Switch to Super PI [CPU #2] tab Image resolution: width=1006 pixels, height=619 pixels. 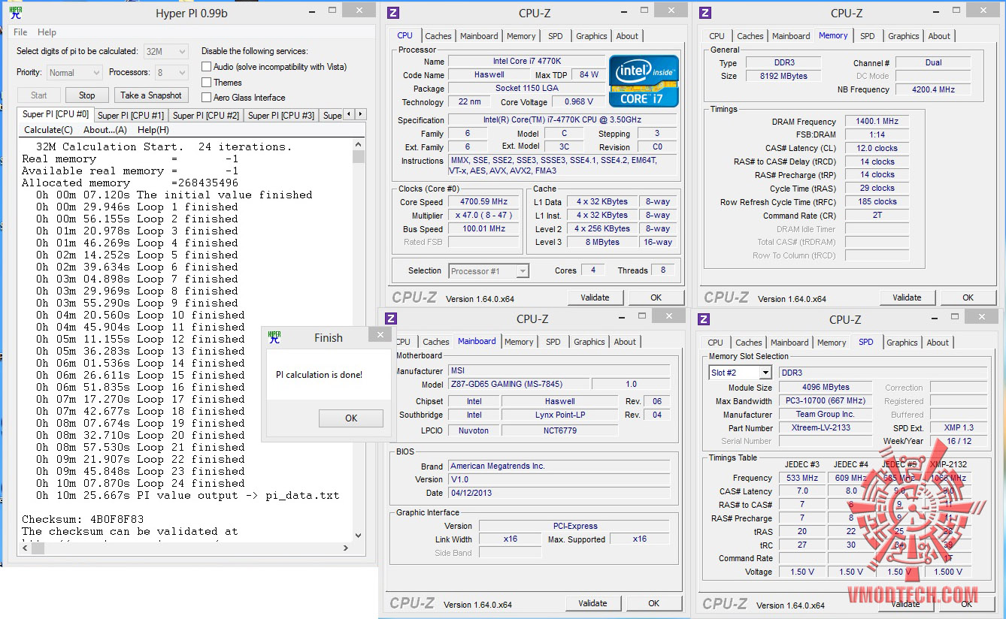pyautogui.click(x=206, y=115)
